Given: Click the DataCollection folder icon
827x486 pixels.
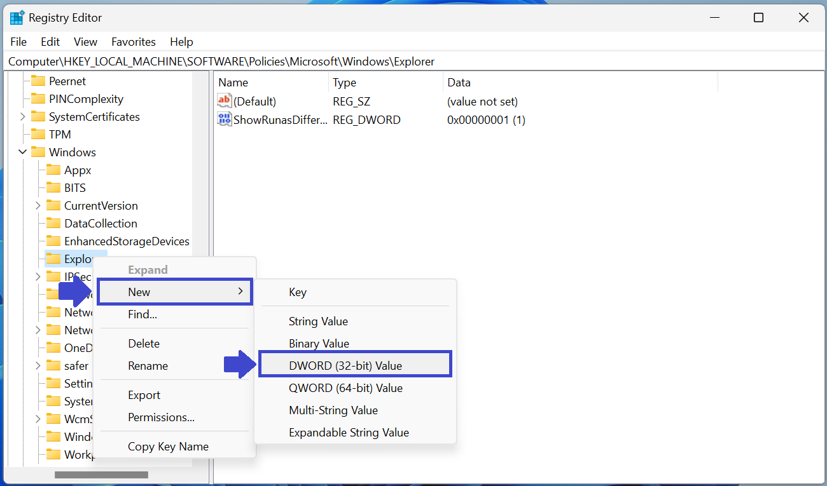Looking at the screenshot, I should (x=53, y=223).
